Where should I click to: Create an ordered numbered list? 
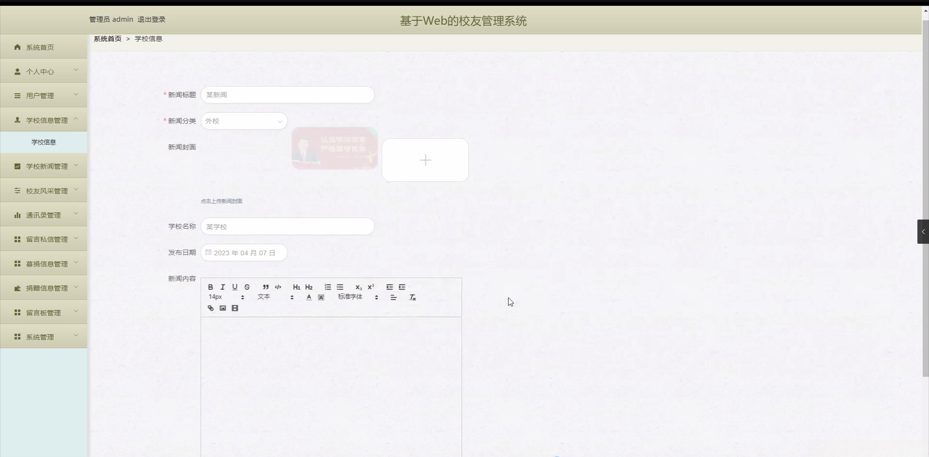pyautogui.click(x=328, y=287)
